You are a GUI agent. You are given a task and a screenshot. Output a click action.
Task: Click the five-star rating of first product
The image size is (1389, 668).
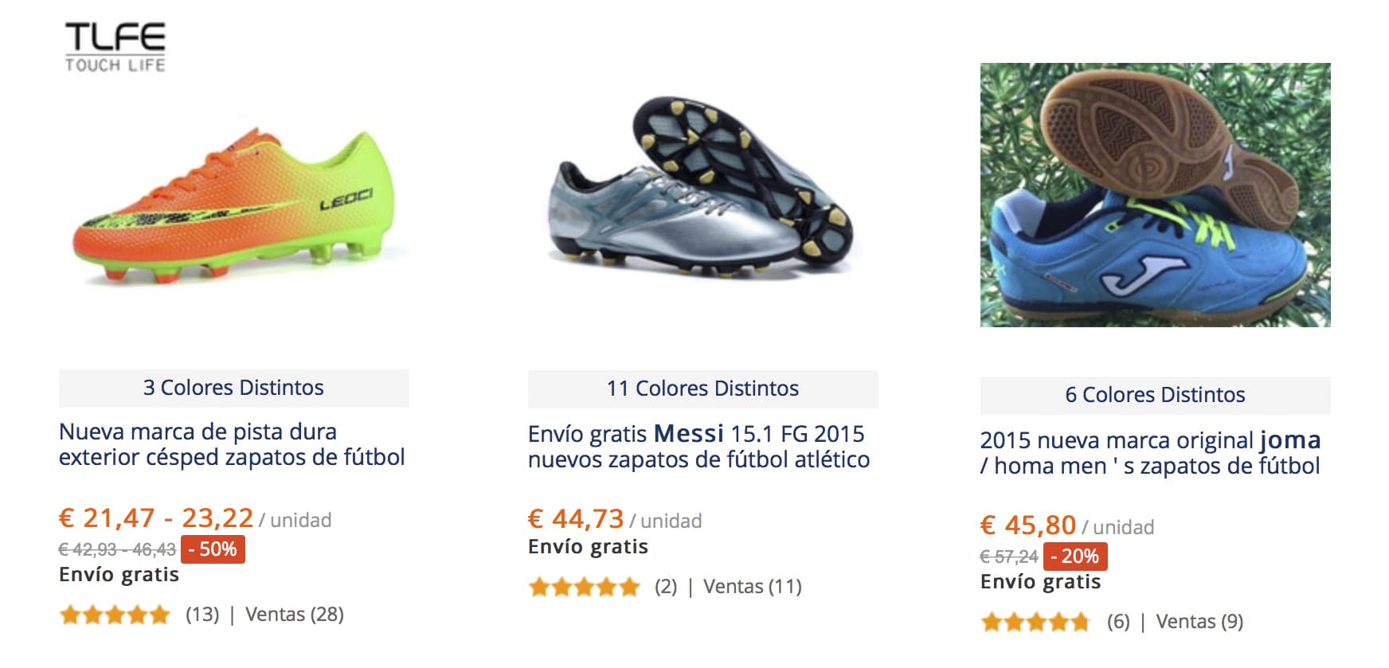point(115,615)
